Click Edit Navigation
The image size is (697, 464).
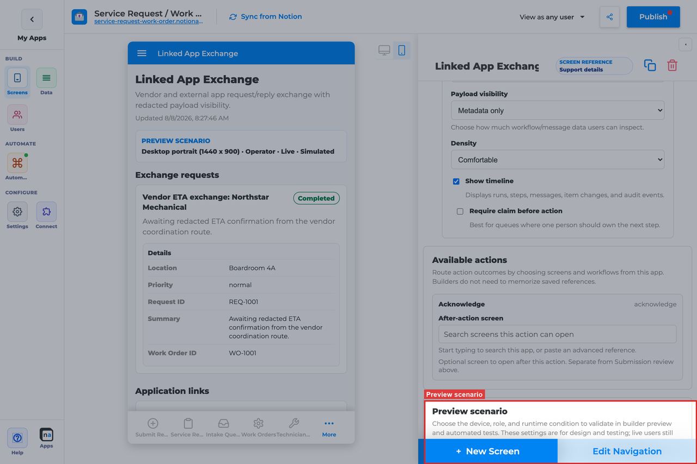pyautogui.click(x=627, y=451)
